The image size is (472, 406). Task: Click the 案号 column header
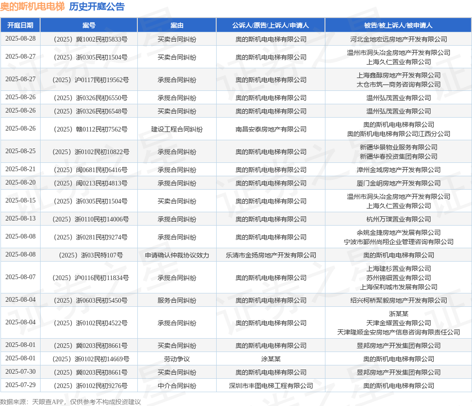point(89,25)
